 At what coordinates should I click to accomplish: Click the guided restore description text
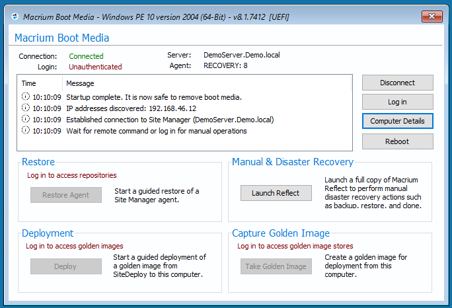157,195
